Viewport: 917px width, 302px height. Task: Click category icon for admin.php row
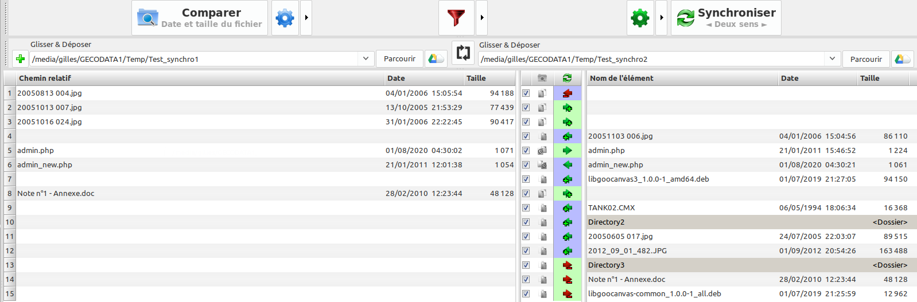coord(542,151)
